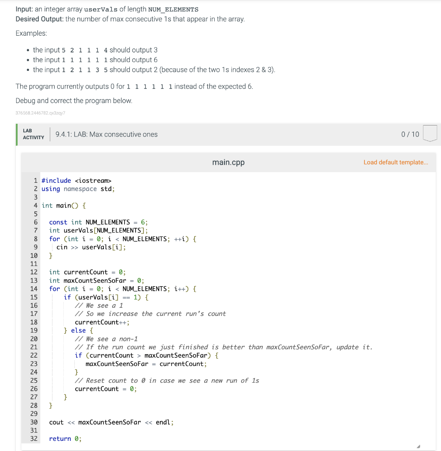Click the Load default template link
The height and width of the screenshot is (451, 441).
coord(395,162)
